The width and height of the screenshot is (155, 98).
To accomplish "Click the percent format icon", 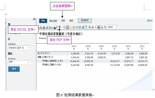I will [96, 27].
